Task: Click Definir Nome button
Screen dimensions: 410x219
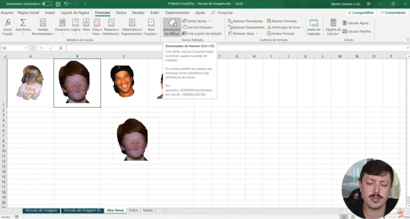Action: pos(194,21)
